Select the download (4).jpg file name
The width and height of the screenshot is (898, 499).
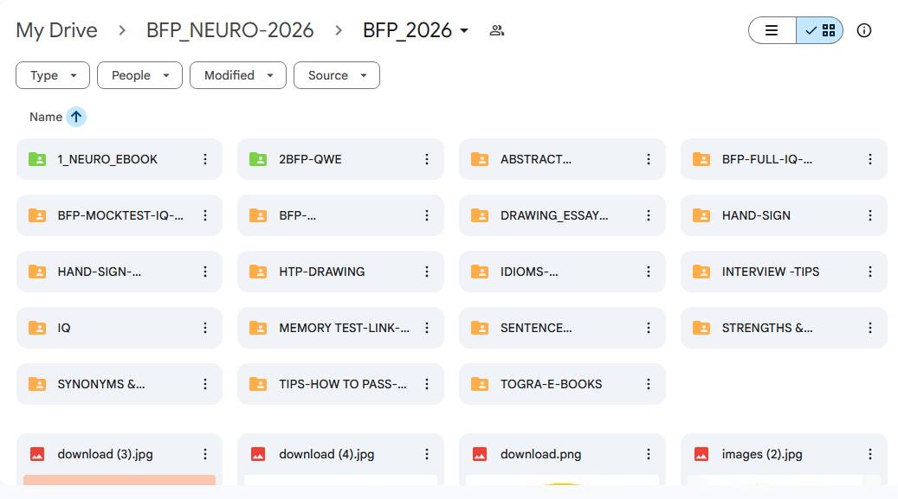tap(326, 454)
